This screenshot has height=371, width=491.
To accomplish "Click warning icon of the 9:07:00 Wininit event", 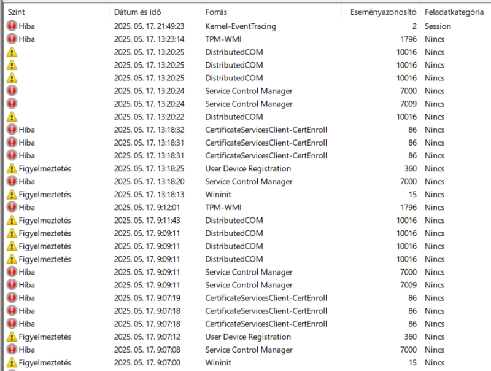I will 12,362.
